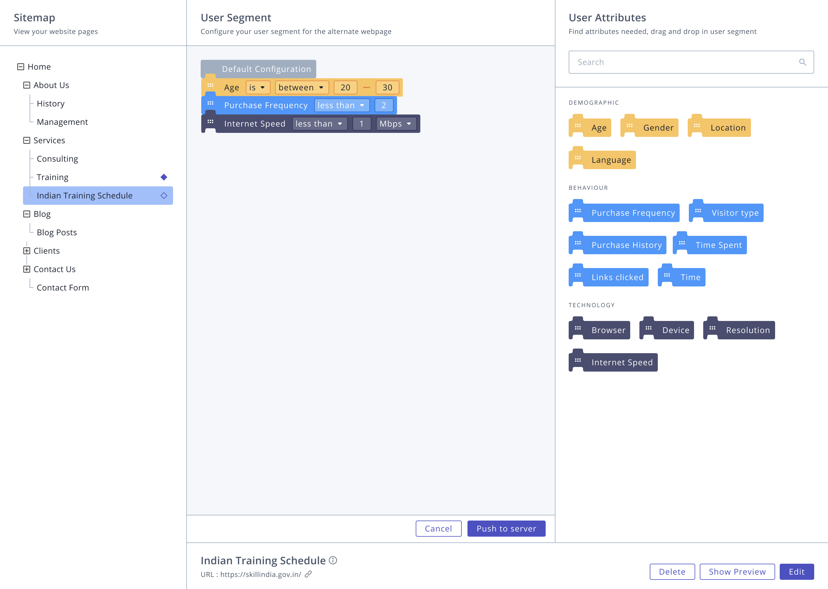The image size is (828, 589).
Task: Click the drag handle on the Age rule block
Action: point(211,85)
